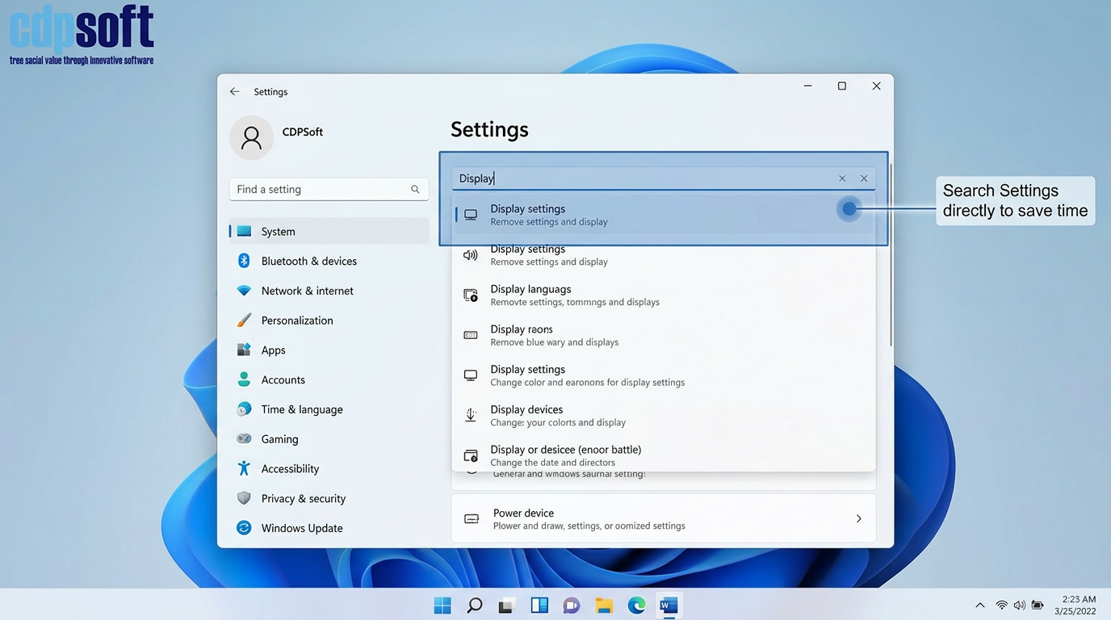Open Windows Update section
Screen dimensions: 1111x620
click(x=301, y=528)
